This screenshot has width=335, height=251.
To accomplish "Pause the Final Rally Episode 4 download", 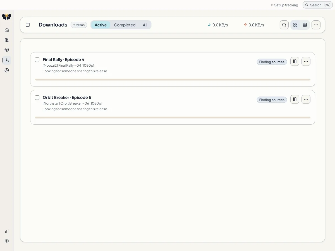I will [295, 61].
